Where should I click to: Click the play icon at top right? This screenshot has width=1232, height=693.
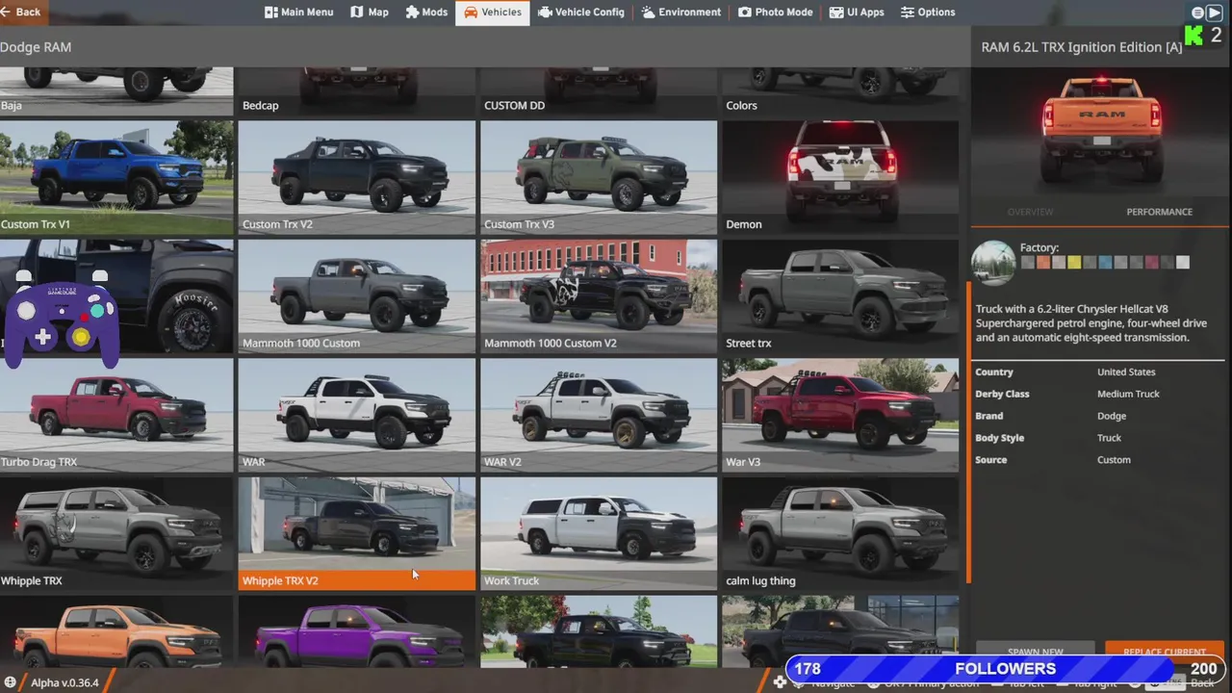(1215, 13)
